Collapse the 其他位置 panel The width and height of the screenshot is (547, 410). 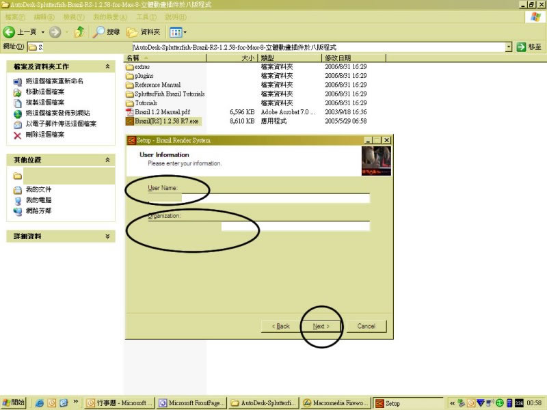tap(107, 160)
